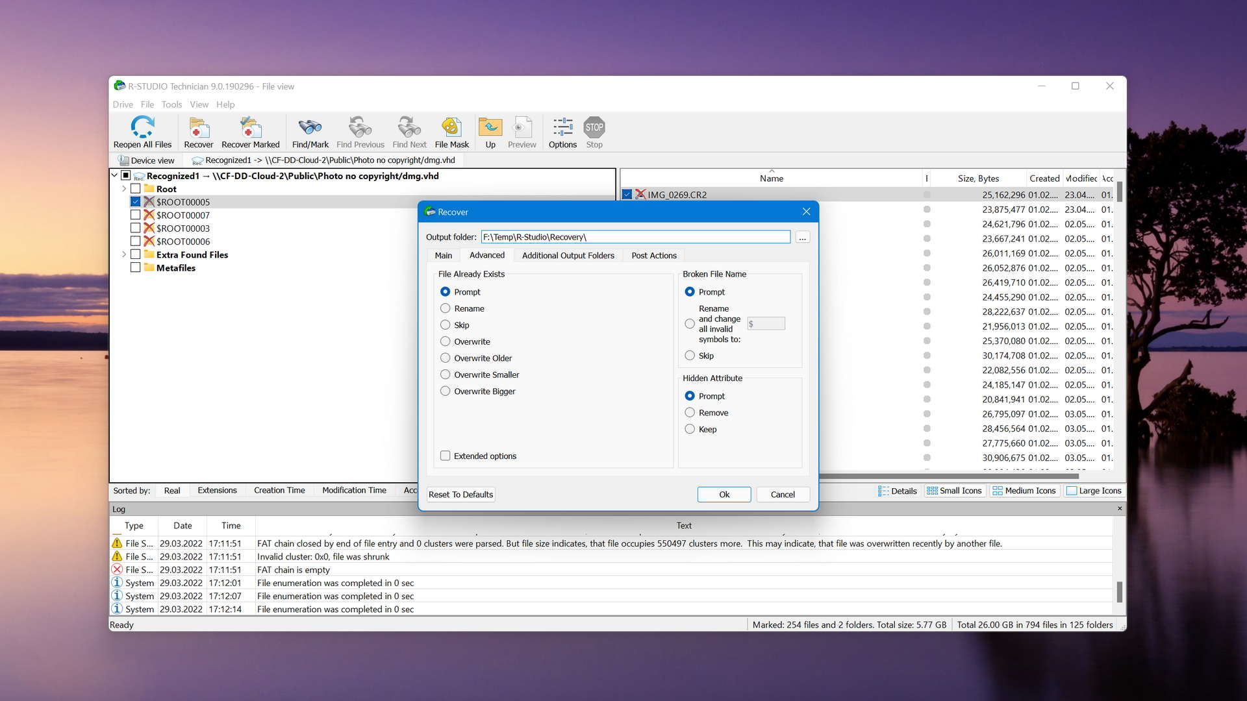Screen dimensions: 1247x701
Task: Click the Device view tab icon
Action: click(123, 160)
